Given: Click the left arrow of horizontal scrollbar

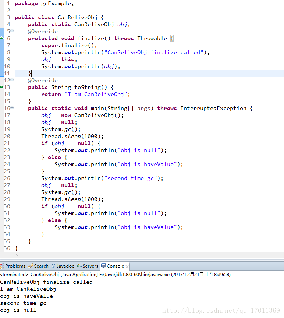Looking at the screenshot, I should point(17,255).
